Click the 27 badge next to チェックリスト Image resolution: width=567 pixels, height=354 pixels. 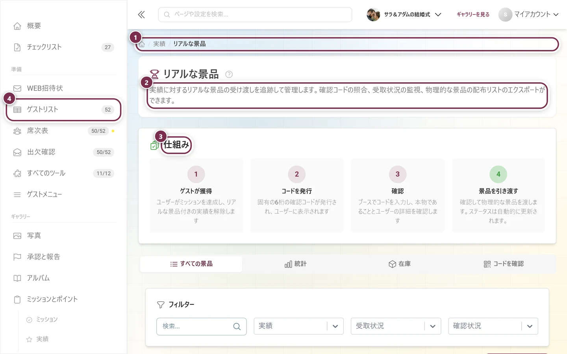tap(108, 47)
